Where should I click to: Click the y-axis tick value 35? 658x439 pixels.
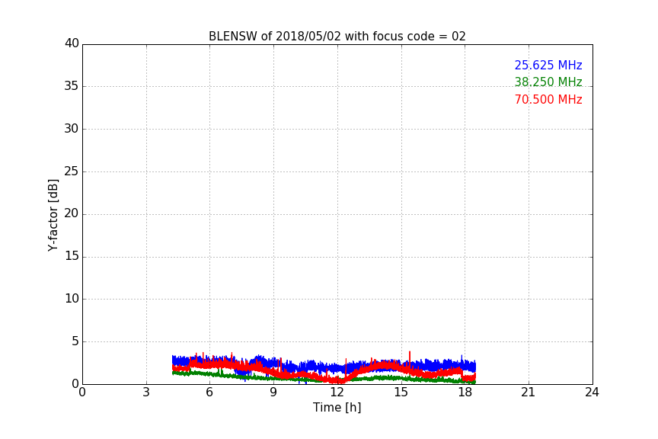[x=72, y=86]
